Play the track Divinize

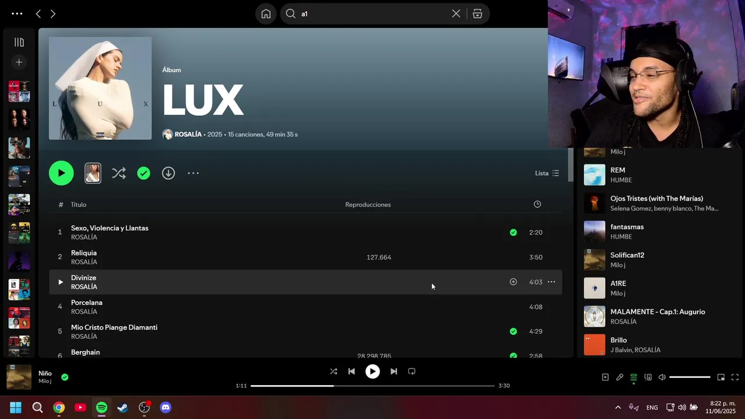(60, 282)
